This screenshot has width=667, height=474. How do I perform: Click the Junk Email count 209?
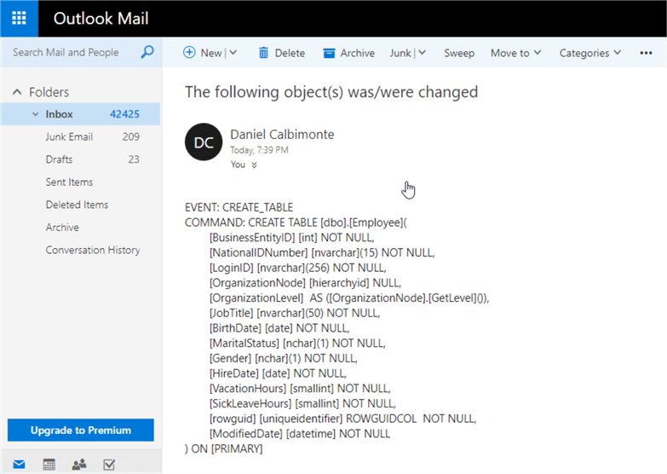click(x=131, y=136)
